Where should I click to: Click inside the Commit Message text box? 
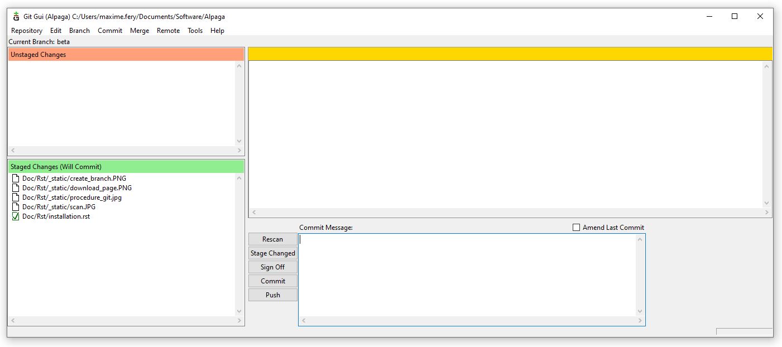pos(467,275)
